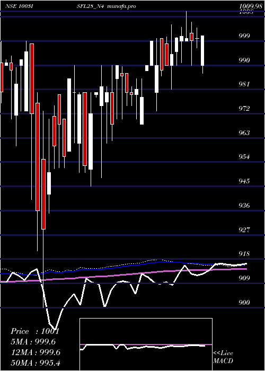Click the 954 price axis label
This screenshot has height=371, width=265.
point(244,157)
